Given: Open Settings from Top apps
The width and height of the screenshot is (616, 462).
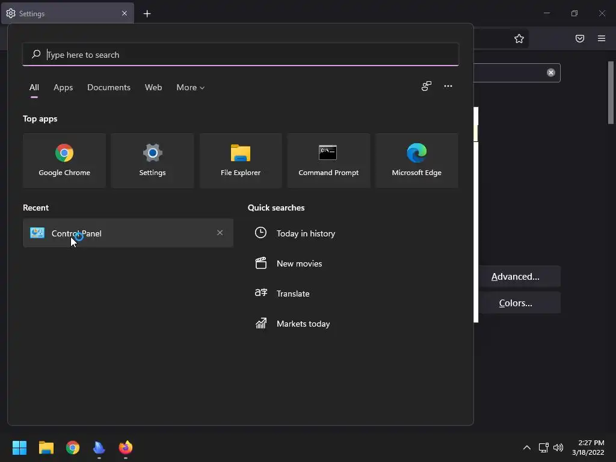Looking at the screenshot, I should point(152,161).
